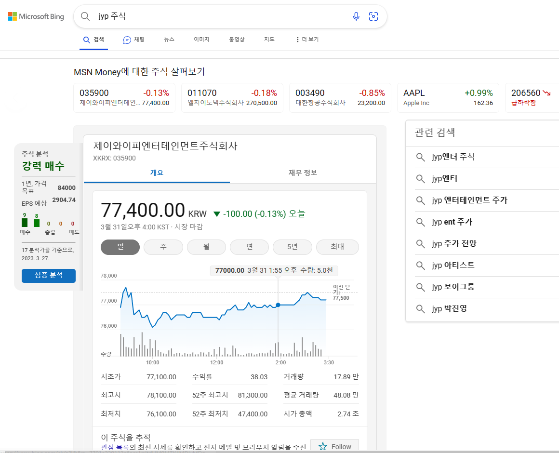Select the 월 chart range

pos(206,247)
